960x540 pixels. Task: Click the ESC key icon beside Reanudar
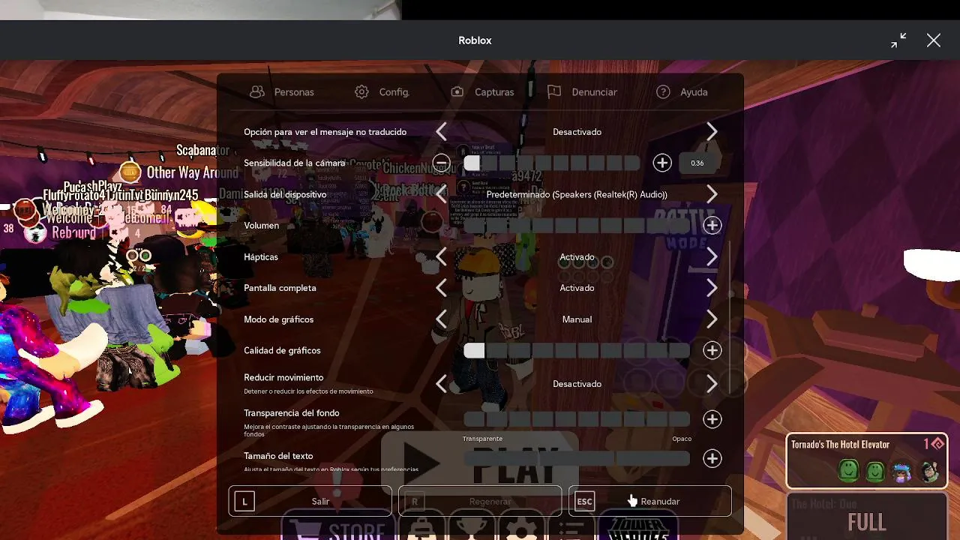tap(584, 502)
